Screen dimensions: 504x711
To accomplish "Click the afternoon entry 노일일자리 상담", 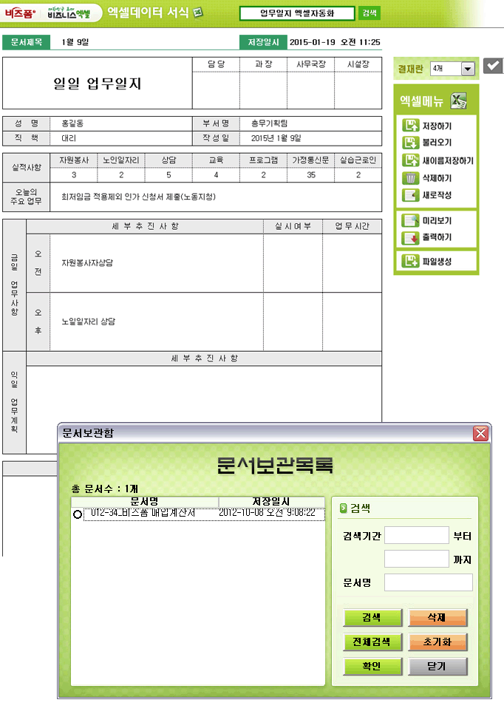I will pos(89,322).
